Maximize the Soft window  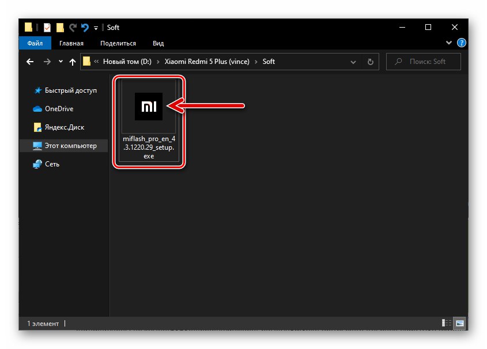428,27
